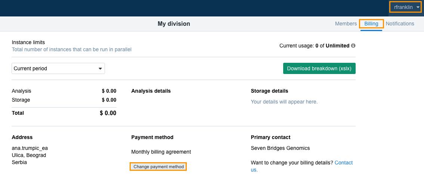Click the Primary contact heading
Viewport: 424px width, 188px height.
click(270, 138)
